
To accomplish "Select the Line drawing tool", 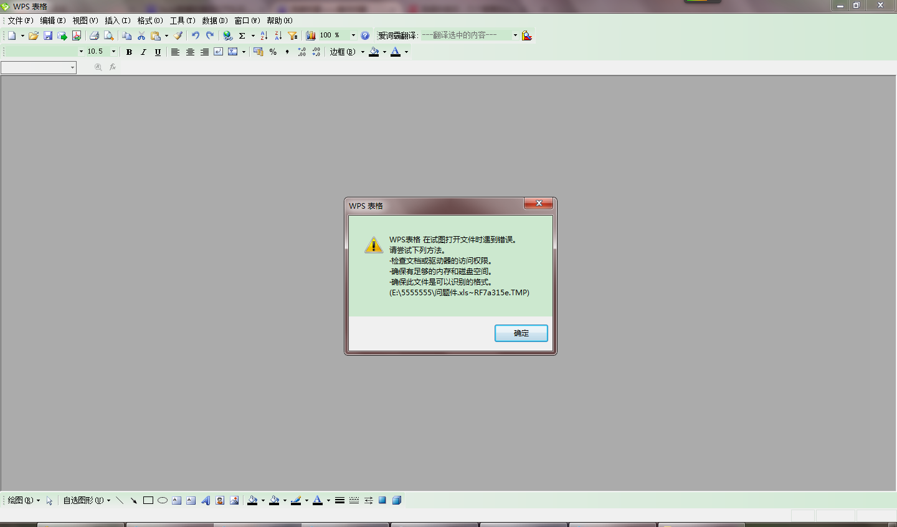I will [120, 500].
